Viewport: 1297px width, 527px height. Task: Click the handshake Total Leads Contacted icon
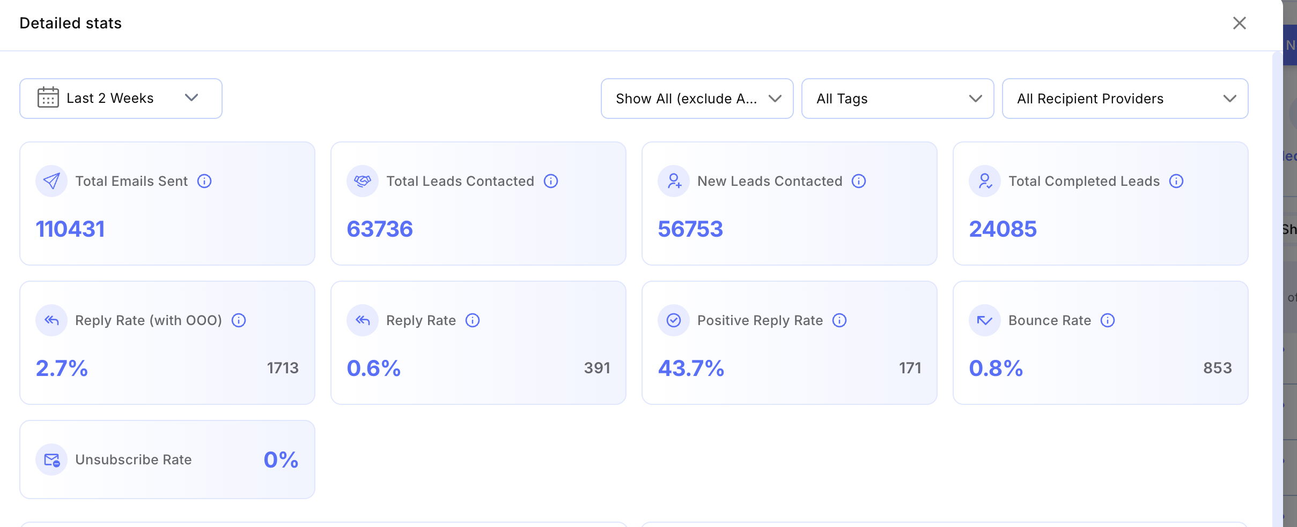(x=363, y=181)
